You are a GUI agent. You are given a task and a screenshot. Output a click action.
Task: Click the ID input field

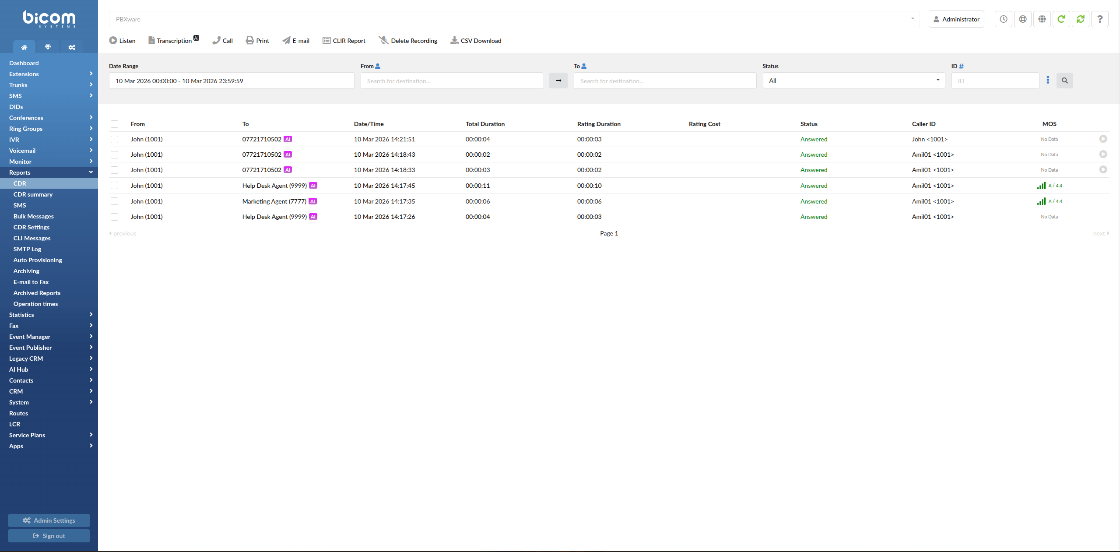pyautogui.click(x=995, y=81)
